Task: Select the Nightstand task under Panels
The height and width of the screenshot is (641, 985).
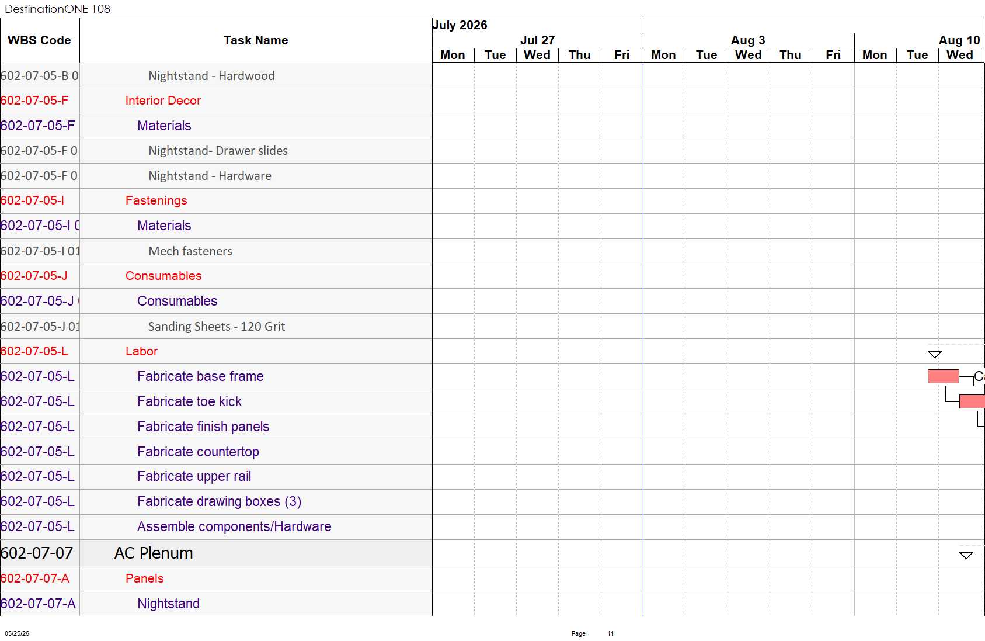Action: (168, 604)
